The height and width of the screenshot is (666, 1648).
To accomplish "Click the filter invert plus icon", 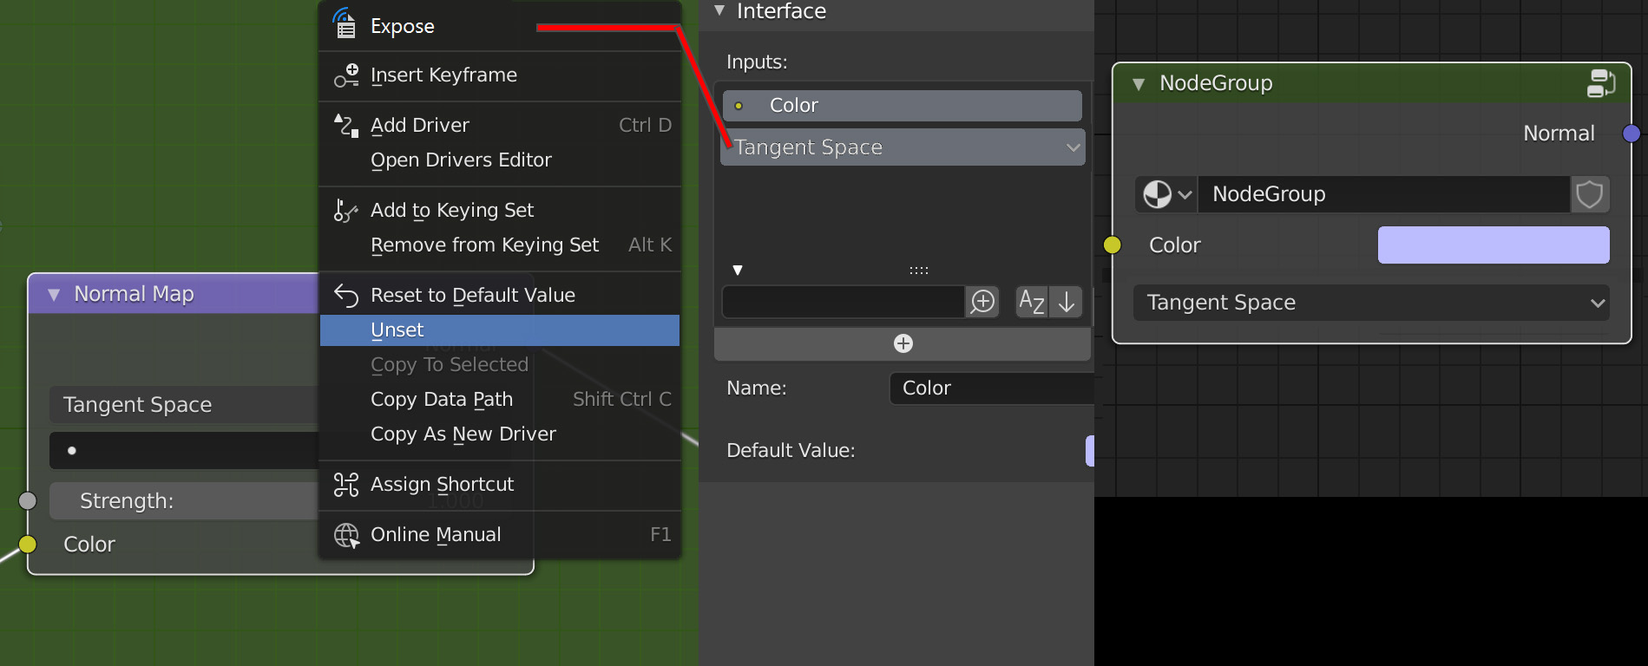I will (x=982, y=302).
